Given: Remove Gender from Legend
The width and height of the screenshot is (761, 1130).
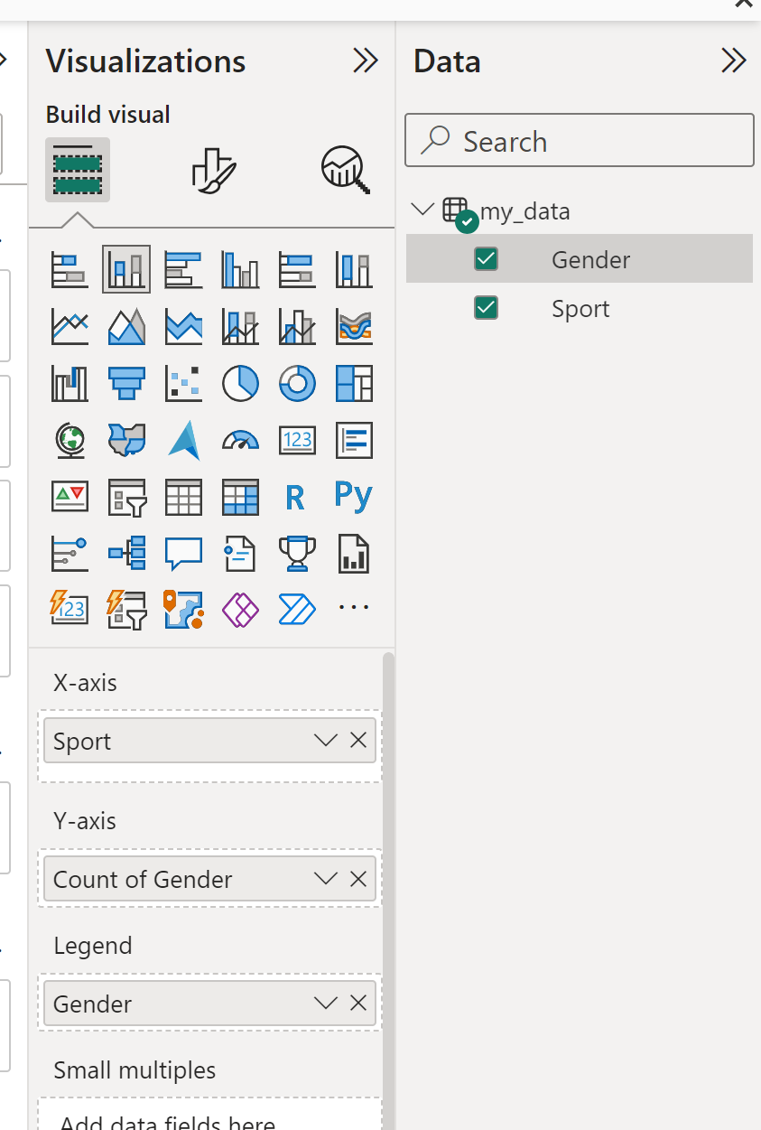Looking at the screenshot, I should tap(358, 1004).
